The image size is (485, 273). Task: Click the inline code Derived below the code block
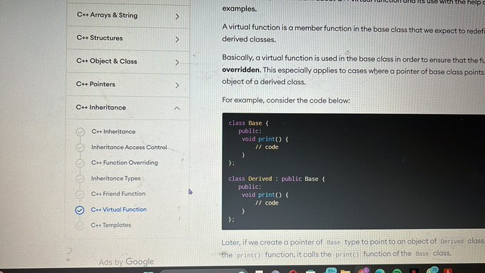(451, 241)
